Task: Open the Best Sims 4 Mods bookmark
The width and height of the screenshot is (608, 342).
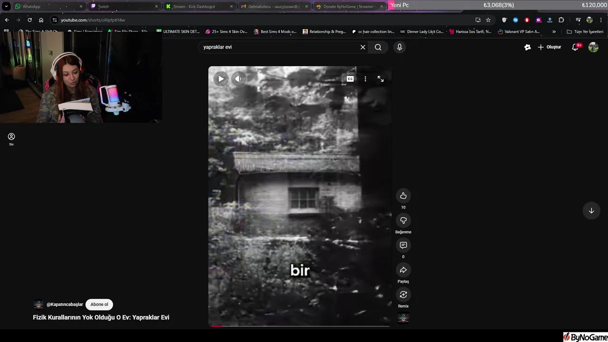Action: 275,32
